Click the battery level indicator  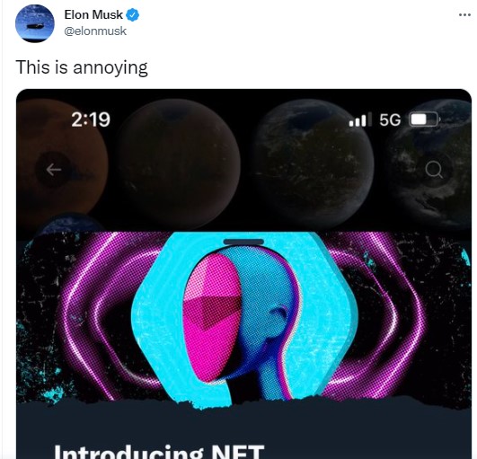424,119
